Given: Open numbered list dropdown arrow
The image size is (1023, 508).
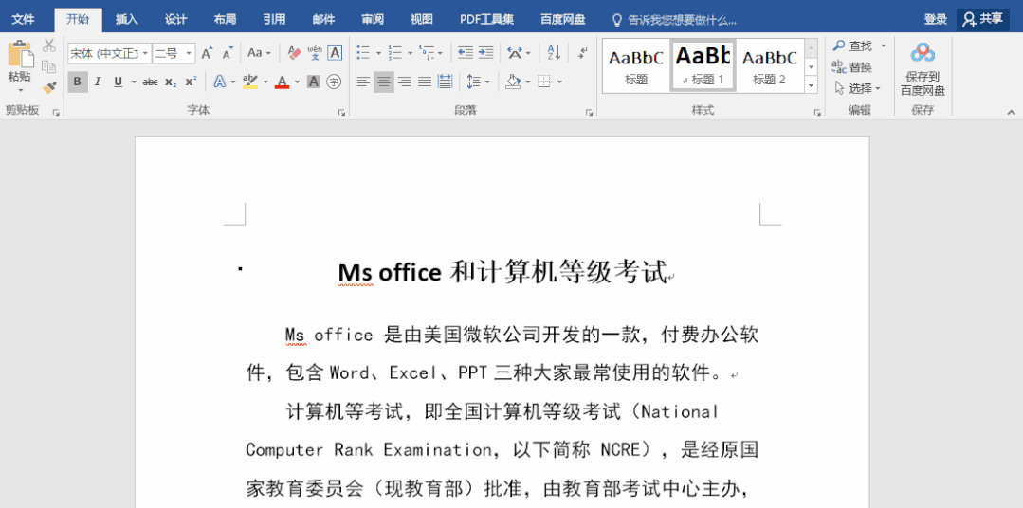Looking at the screenshot, I should click(410, 53).
